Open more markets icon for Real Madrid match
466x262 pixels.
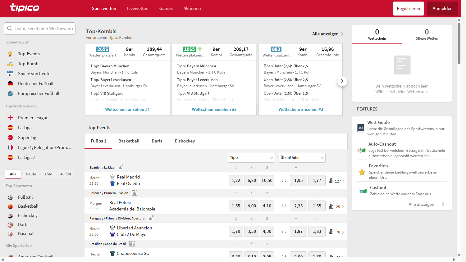(331, 181)
